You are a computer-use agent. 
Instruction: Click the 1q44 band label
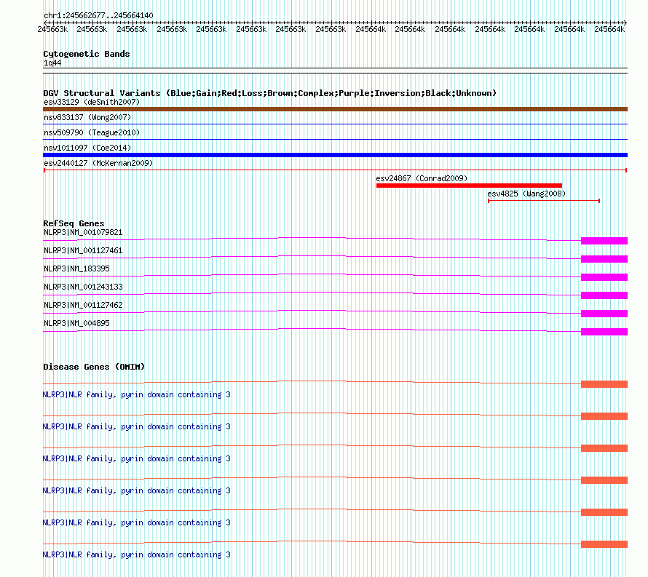tap(52, 63)
